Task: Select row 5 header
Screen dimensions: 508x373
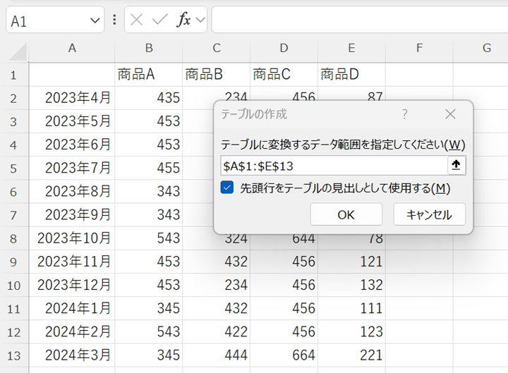Action: pos(13,168)
